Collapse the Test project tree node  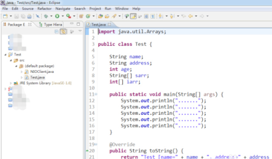pyautogui.click(x=5, y=55)
